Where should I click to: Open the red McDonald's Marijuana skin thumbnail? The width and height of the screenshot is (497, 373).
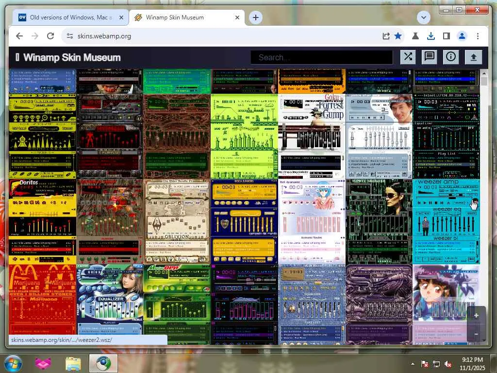point(43,300)
